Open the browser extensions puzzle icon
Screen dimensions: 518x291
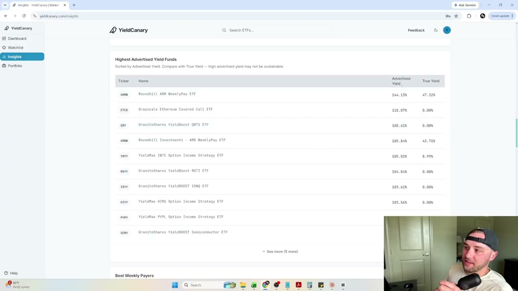pyautogui.click(x=469, y=16)
